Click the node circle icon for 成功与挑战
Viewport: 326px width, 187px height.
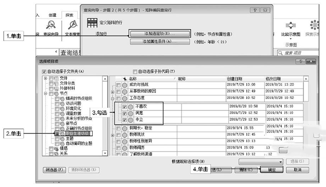[124, 85]
